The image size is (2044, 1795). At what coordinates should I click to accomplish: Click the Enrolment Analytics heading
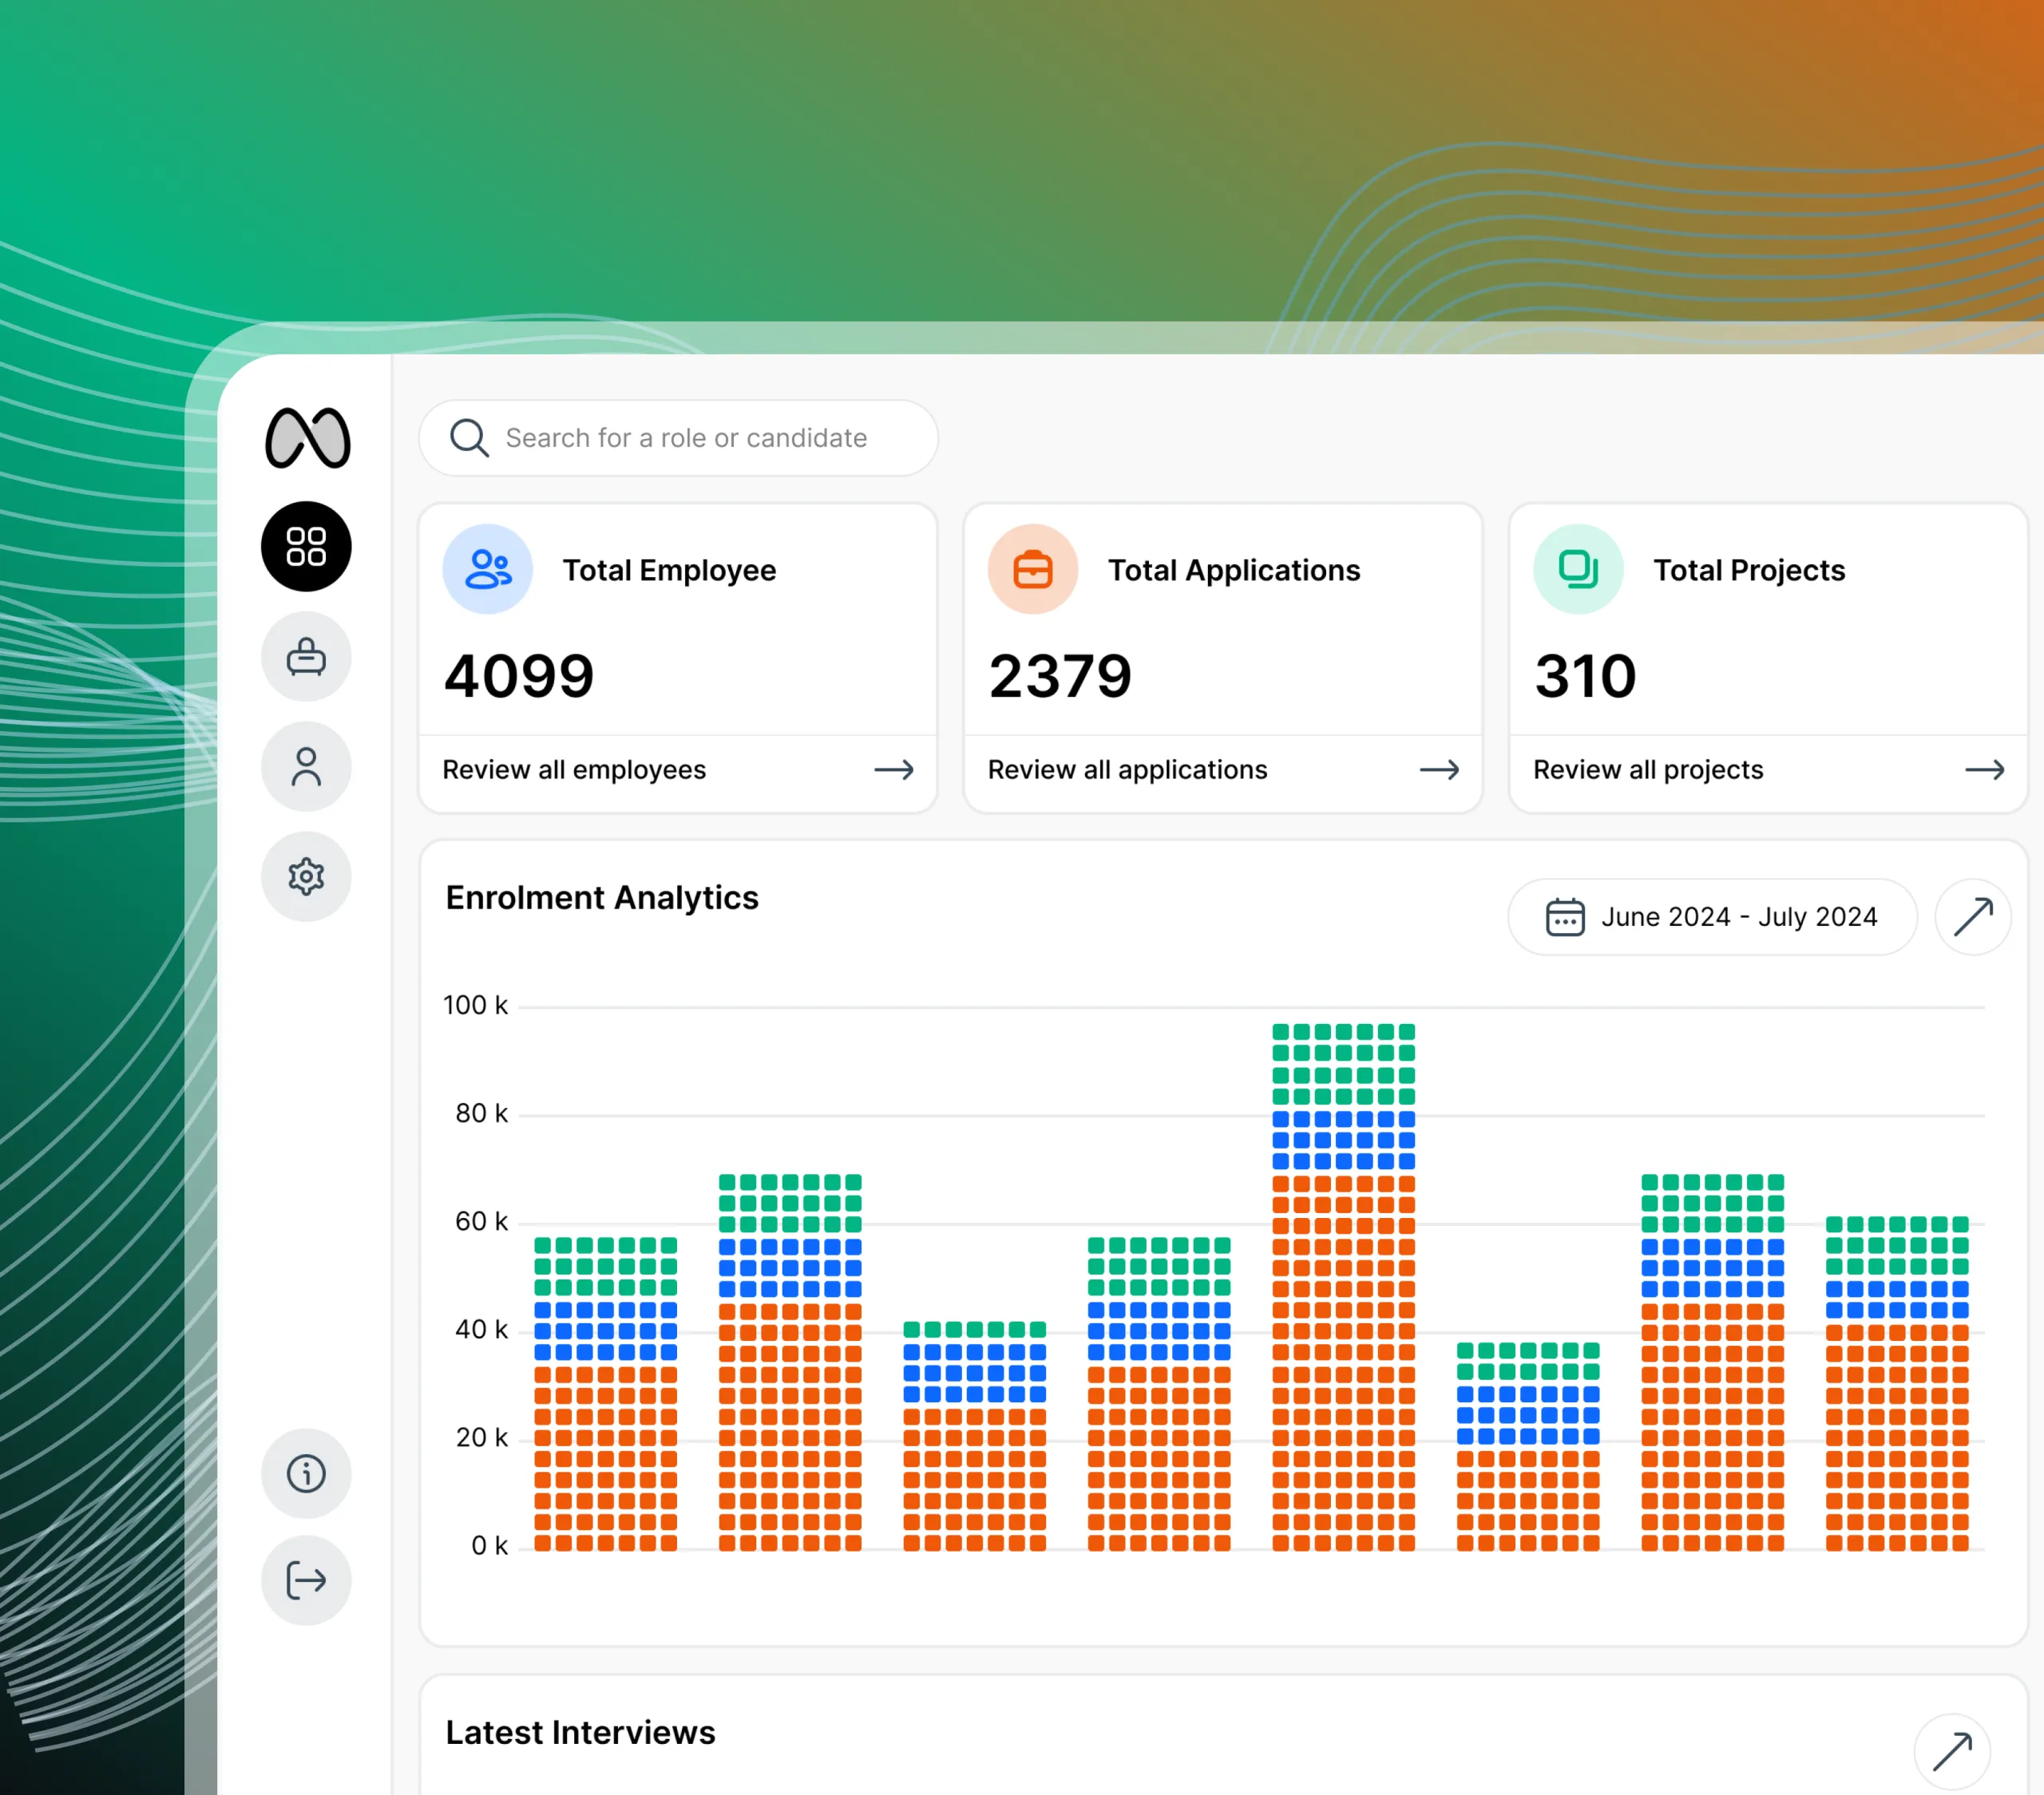602,897
